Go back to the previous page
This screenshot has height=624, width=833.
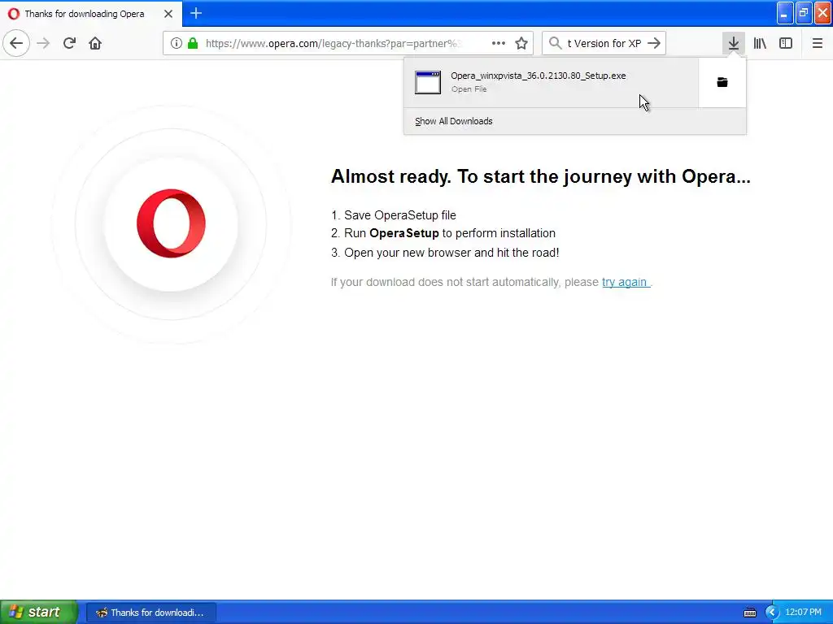[16, 43]
